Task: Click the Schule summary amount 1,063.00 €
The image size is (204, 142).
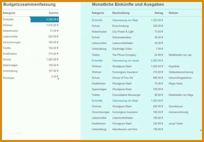Action: 52,60
